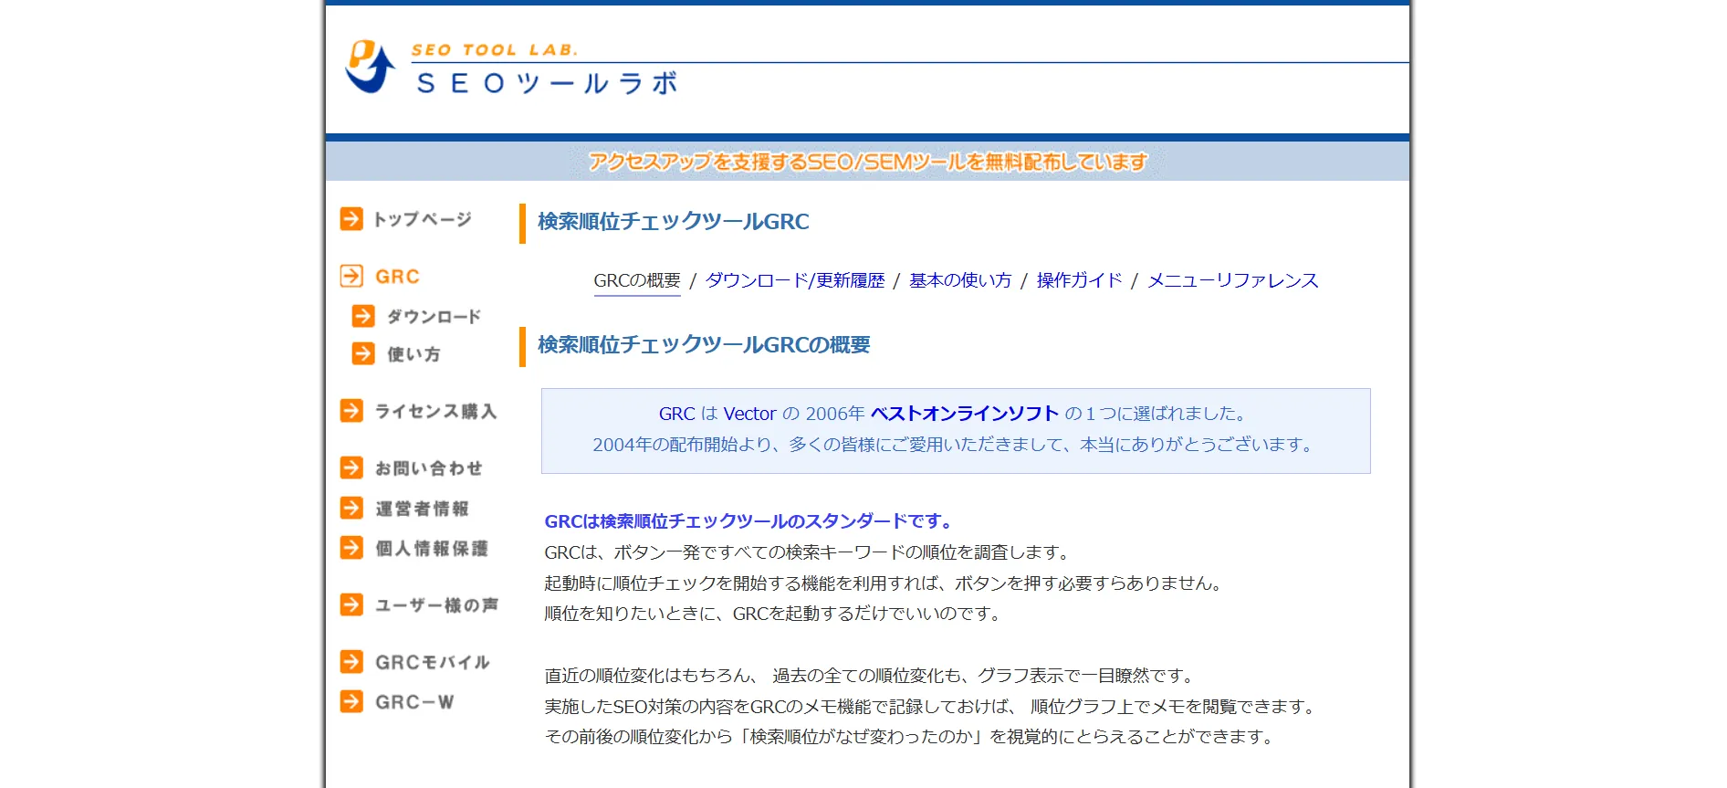Open GRC-W in the sidebar

(x=414, y=701)
